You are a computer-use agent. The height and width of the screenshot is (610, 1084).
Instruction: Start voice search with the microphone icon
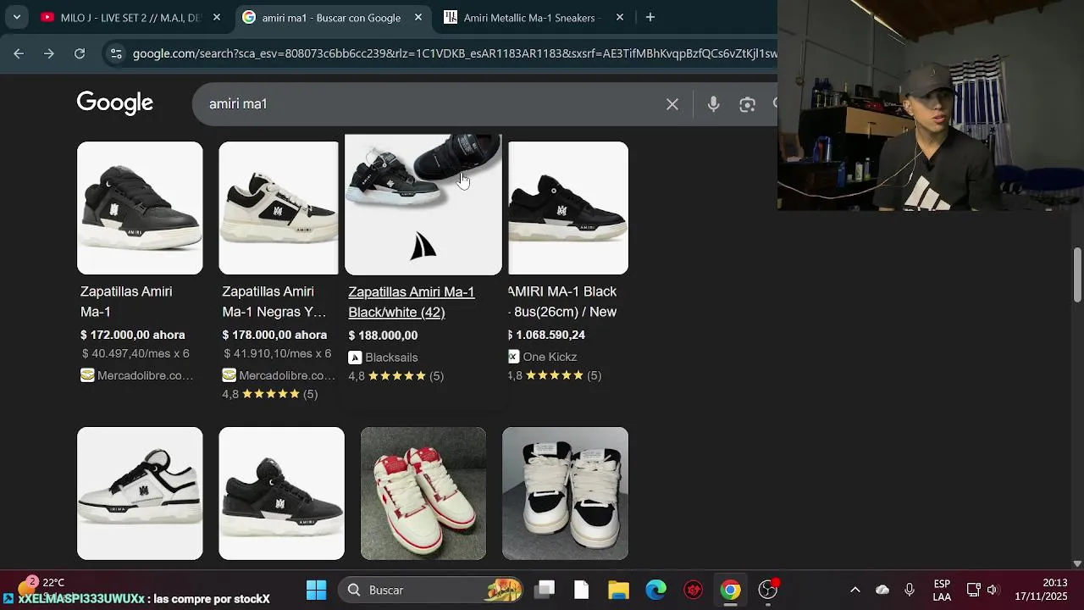click(x=714, y=104)
